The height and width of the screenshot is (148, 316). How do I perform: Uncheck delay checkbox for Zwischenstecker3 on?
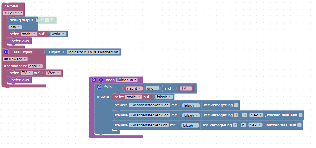(235, 125)
